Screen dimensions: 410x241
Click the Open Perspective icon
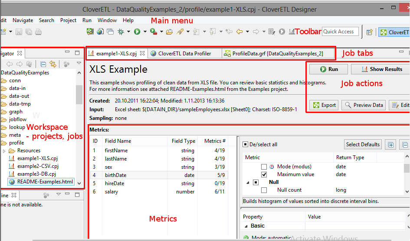(x=370, y=32)
